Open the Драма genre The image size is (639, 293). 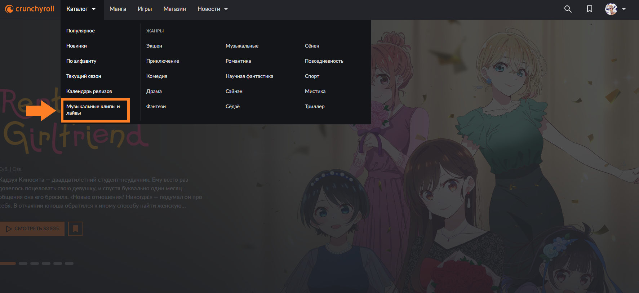tap(154, 91)
